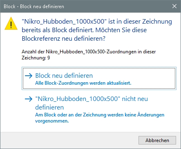181x149 pixels.
Task: Click the Anzahl der Nikro_Hubboden_1000x500-Zuordnungen text
Action: 89,52
